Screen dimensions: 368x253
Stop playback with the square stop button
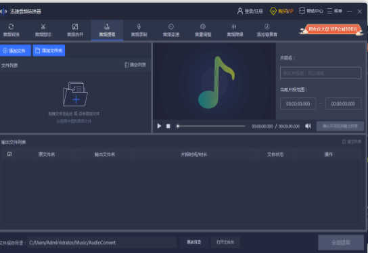pyautogui.click(x=168, y=126)
